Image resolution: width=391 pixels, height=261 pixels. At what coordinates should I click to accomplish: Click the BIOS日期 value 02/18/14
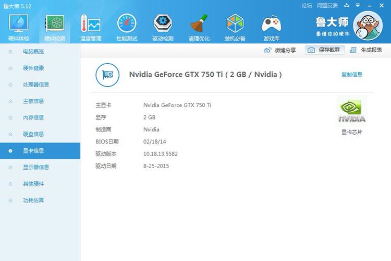click(x=154, y=141)
